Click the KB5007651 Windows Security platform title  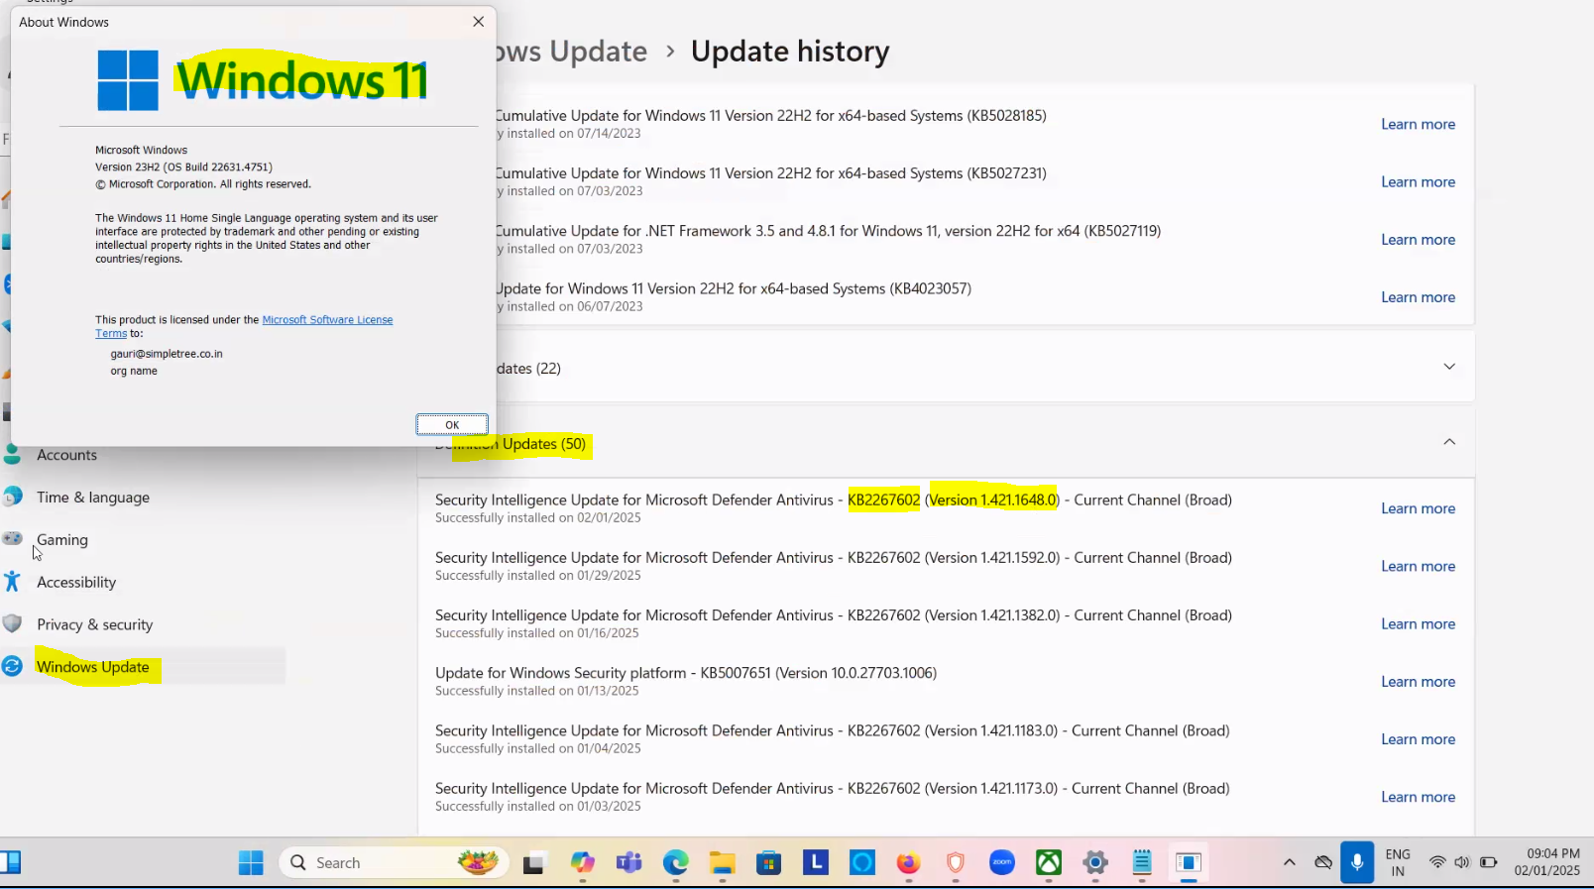point(686,673)
